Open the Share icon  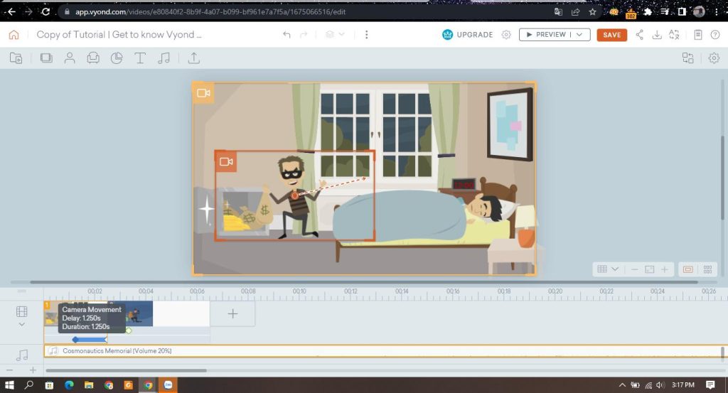tap(639, 34)
